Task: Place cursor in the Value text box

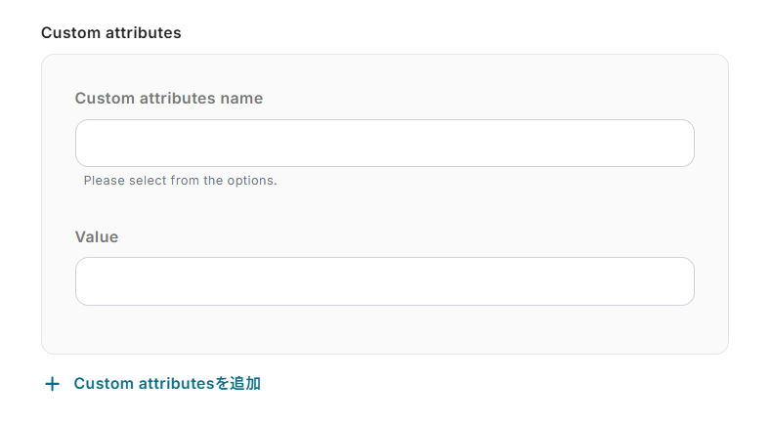Action: (384, 281)
